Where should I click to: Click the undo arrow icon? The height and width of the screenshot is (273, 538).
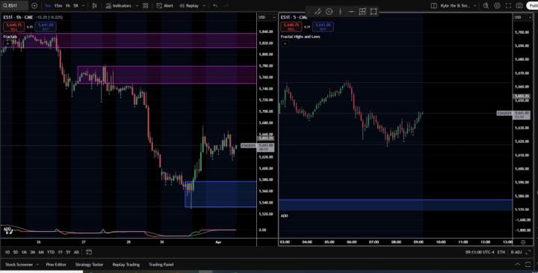[215, 5]
